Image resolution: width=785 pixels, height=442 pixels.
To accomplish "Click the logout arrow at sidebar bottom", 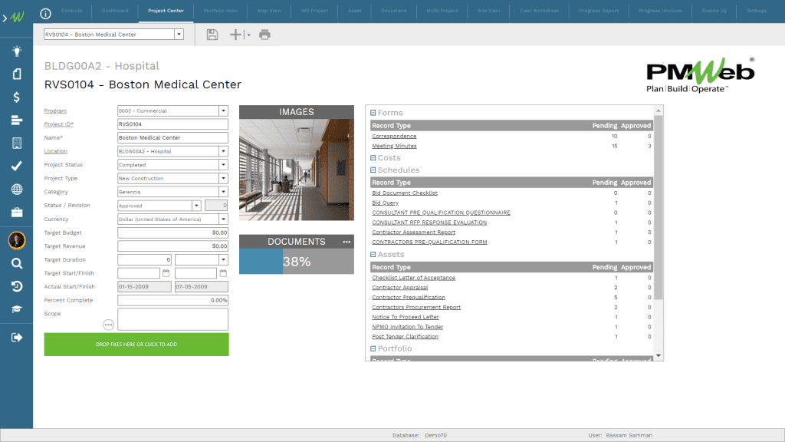I will (x=16, y=336).
